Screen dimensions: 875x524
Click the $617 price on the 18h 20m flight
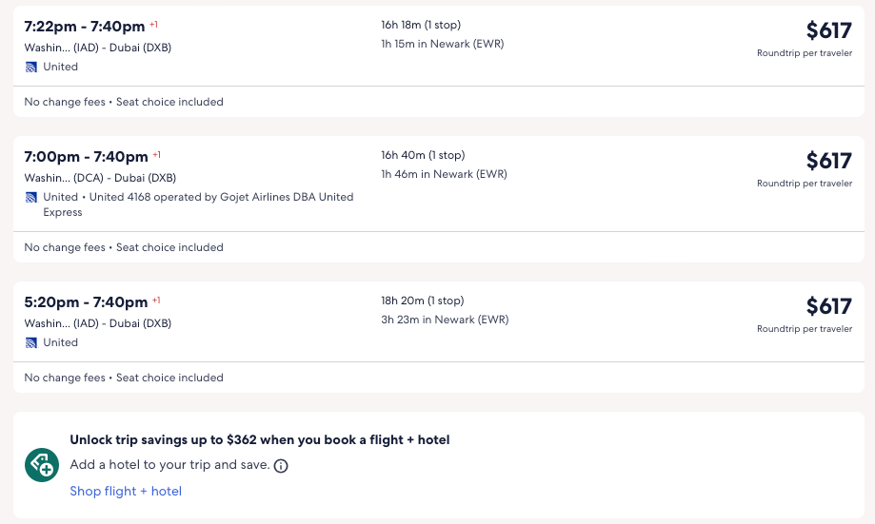coord(828,306)
